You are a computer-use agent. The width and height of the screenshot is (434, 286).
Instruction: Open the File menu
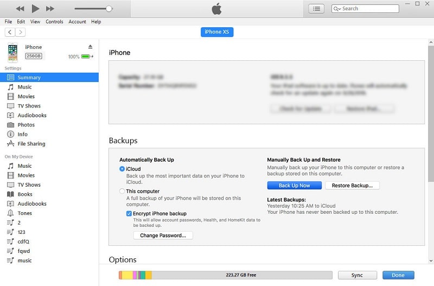(8, 22)
